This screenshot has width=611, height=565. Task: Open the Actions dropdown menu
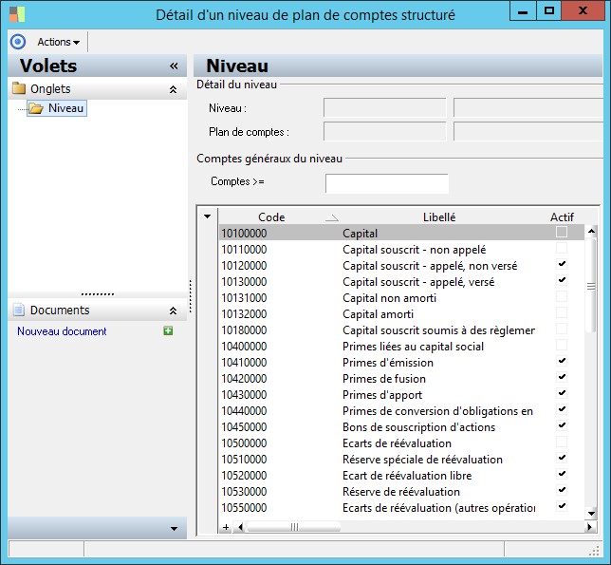[x=58, y=42]
